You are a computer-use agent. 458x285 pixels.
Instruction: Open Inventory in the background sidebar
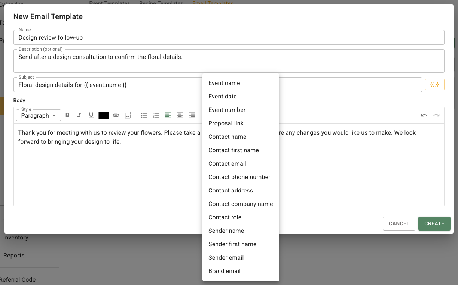pyautogui.click(x=16, y=237)
